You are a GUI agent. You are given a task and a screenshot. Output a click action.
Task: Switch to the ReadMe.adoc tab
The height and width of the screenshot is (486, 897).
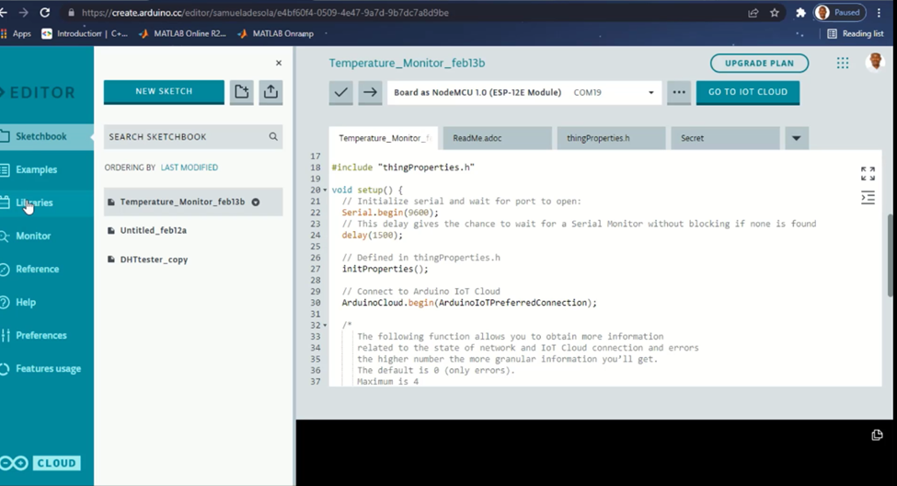497,138
